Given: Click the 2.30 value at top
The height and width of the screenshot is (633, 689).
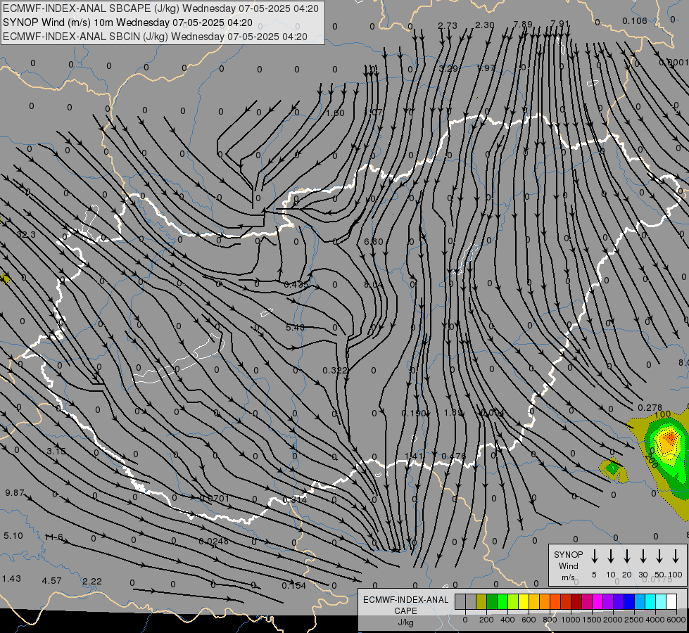Looking at the screenshot, I should tap(485, 25).
